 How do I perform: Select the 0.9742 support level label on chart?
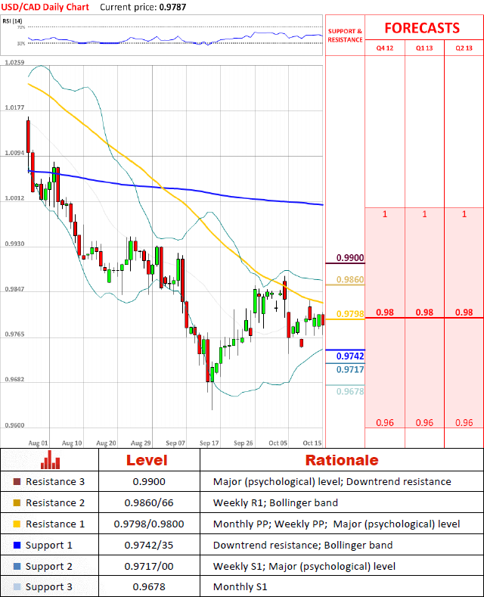pyautogui.click(x=350, y=356)
